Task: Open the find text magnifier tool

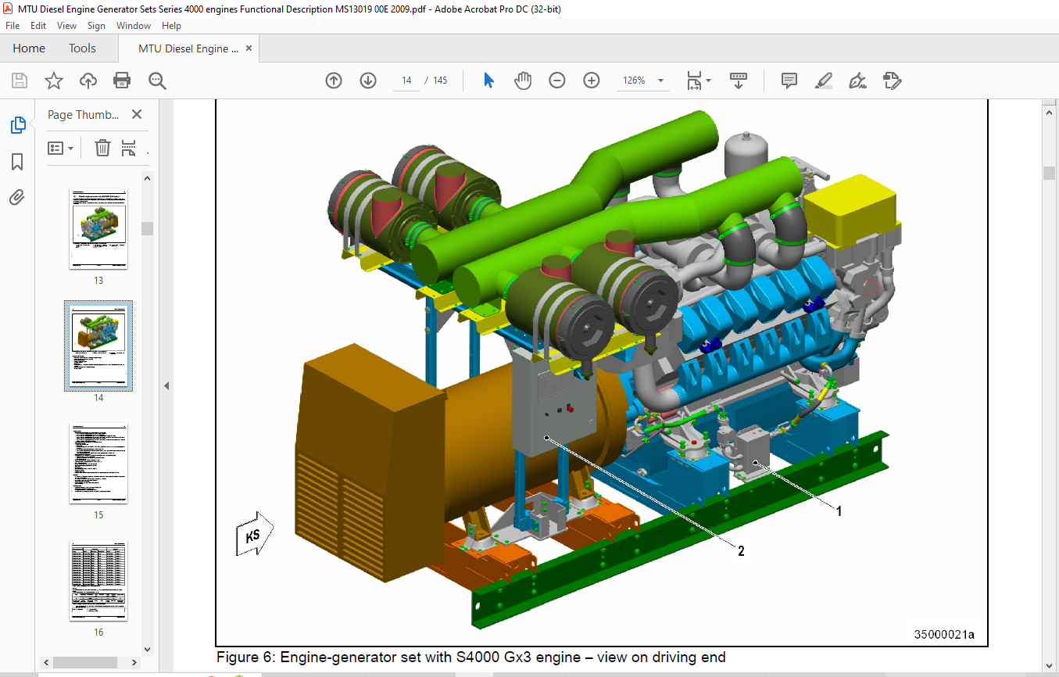Action: (x=157, y=81)
